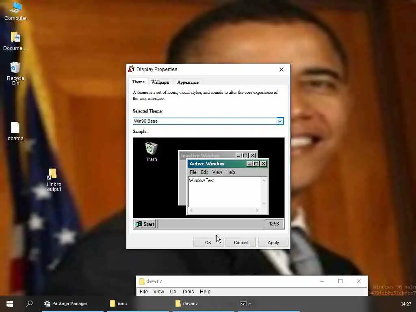Click File in sample window menu
Viewport: 416px width, 312px height.
(193, 172)
